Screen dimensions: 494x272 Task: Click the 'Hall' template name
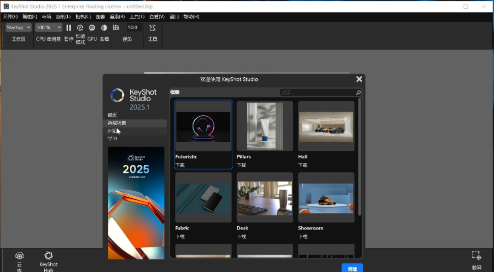(x=303, y=157)
